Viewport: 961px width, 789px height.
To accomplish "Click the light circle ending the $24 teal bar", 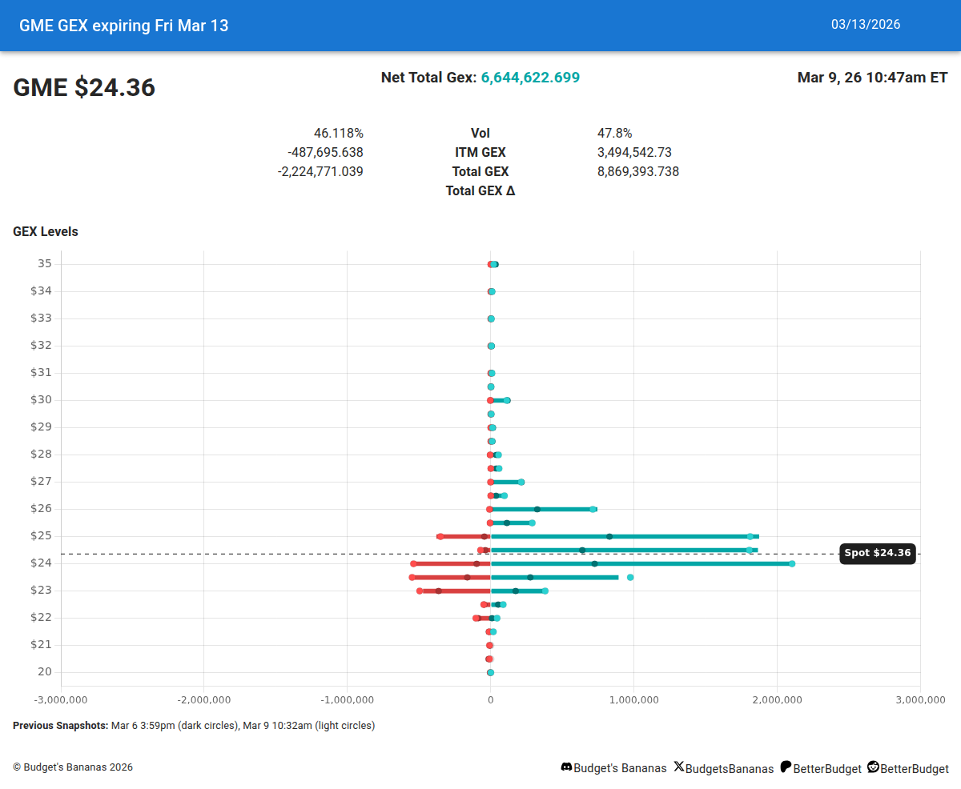I will [x=792, y=563].
